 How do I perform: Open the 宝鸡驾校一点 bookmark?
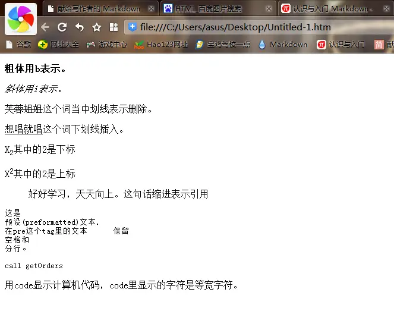point(223,45)
